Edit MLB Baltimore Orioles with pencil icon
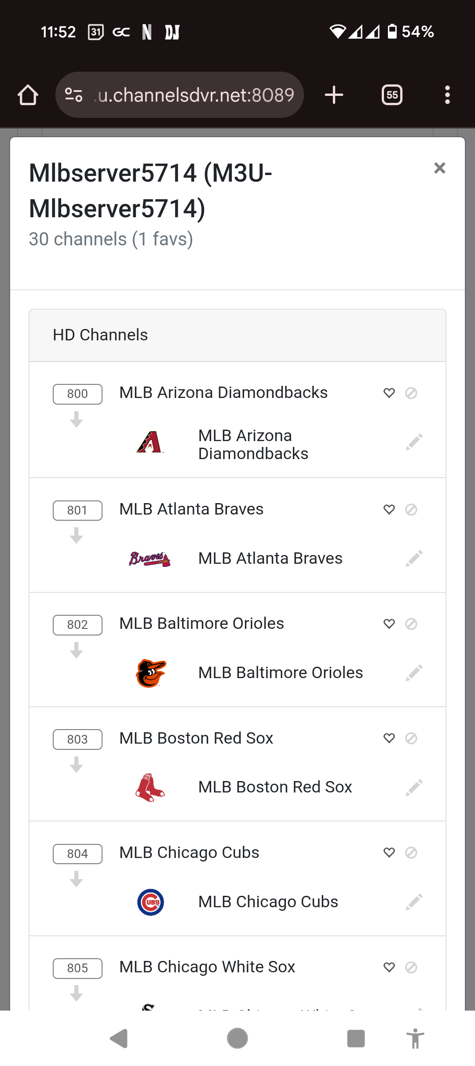475x1066 pixels. (414, 673)
